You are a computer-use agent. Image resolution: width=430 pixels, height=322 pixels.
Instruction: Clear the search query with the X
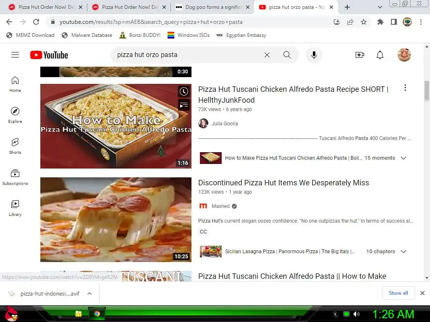(267, 55)
